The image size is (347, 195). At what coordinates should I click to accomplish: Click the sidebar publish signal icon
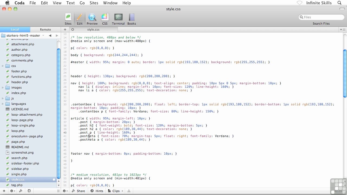tap(21, 191)
